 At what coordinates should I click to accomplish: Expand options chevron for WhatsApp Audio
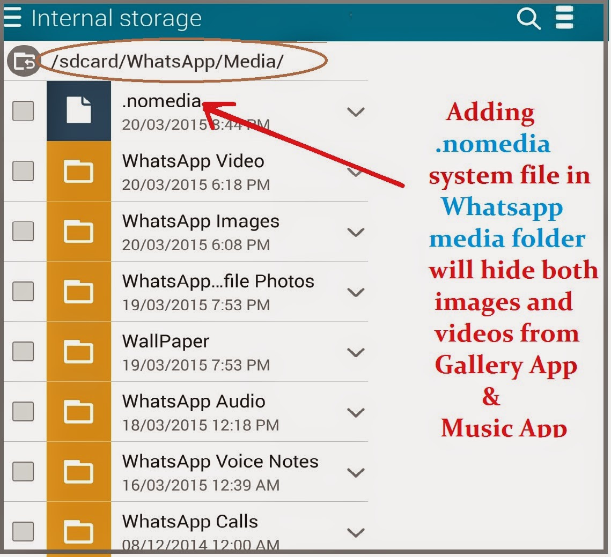click(356, 413)
